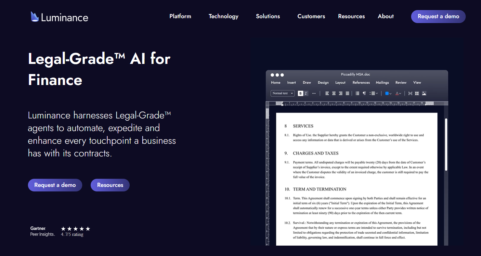Align text left in document toolbar
481x256 pixels.
(x=327, y=93)
